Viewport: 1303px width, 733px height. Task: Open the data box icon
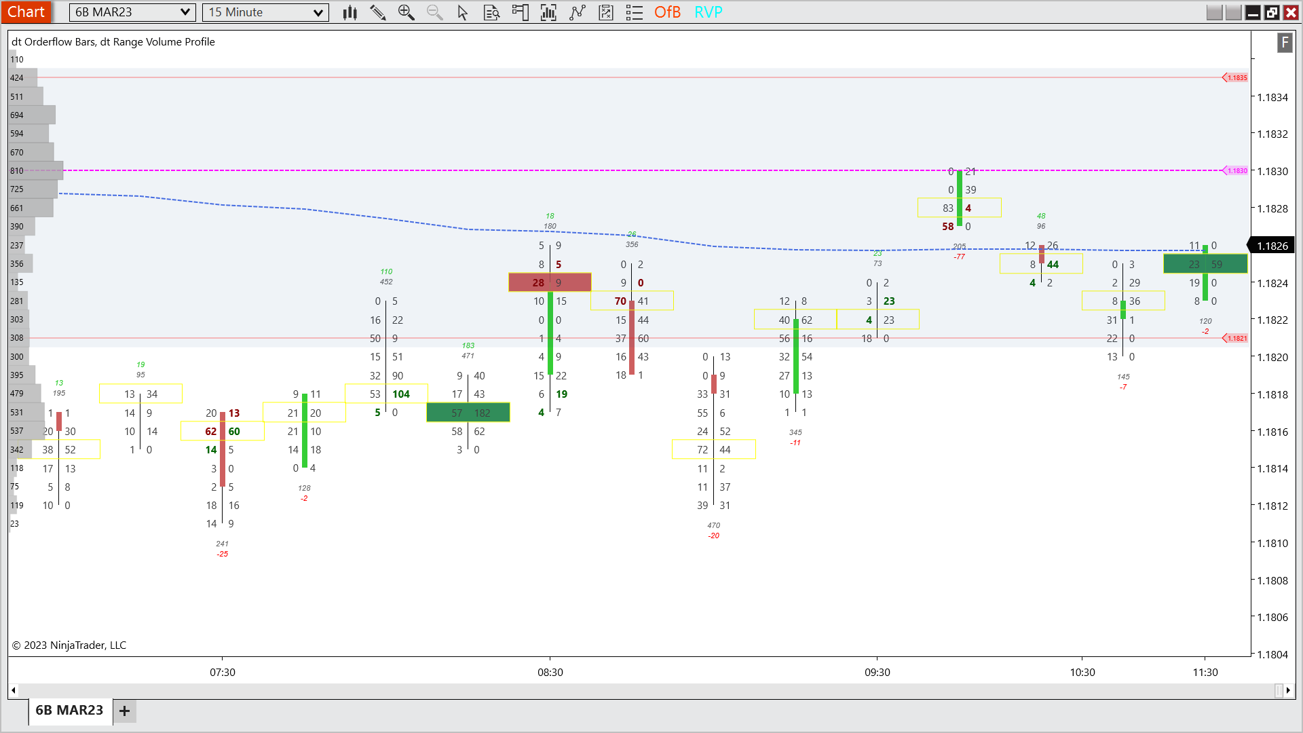491,12
